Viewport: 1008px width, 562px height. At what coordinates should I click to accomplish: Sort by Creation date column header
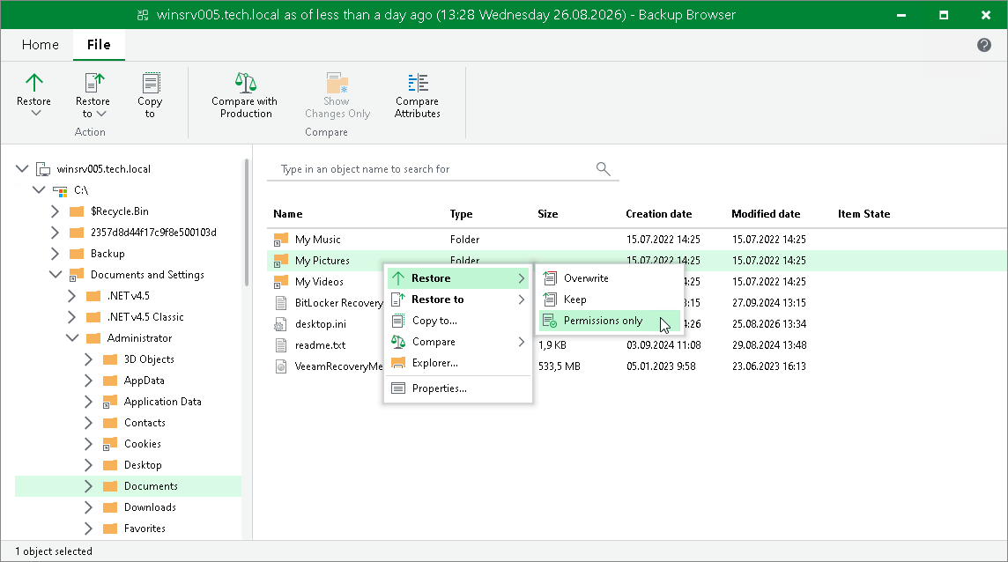(x=659, y=214)
